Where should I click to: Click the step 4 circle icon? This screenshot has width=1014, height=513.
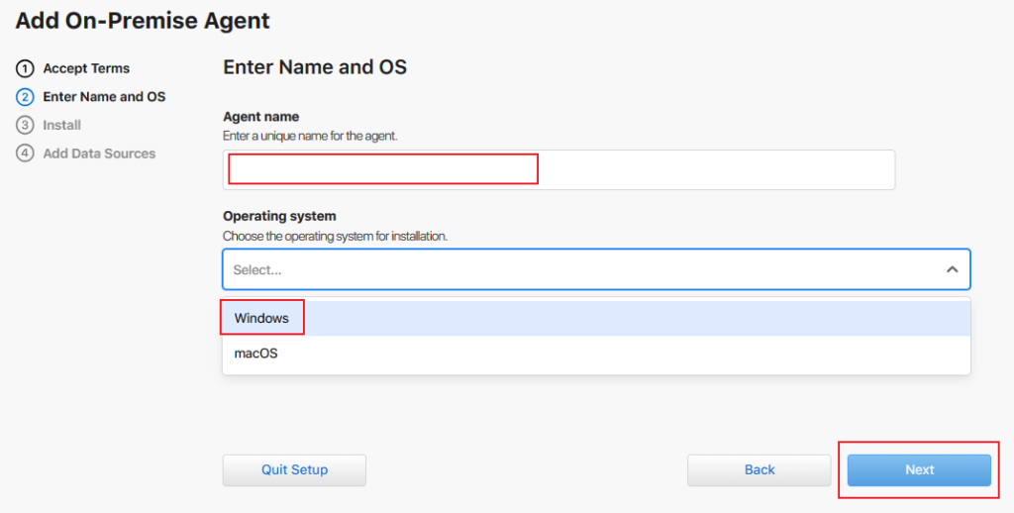pos(25,154)
